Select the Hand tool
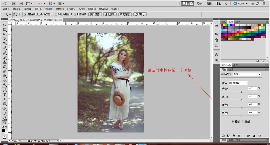 (5, 118)
